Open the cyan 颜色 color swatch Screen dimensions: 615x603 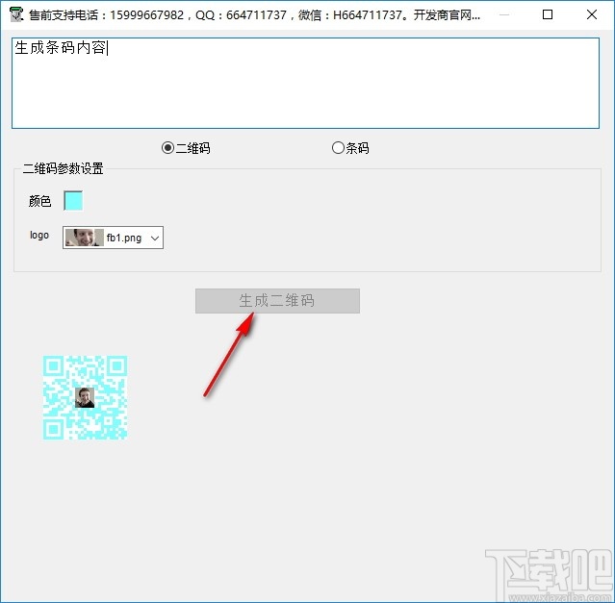pos(73,201)
